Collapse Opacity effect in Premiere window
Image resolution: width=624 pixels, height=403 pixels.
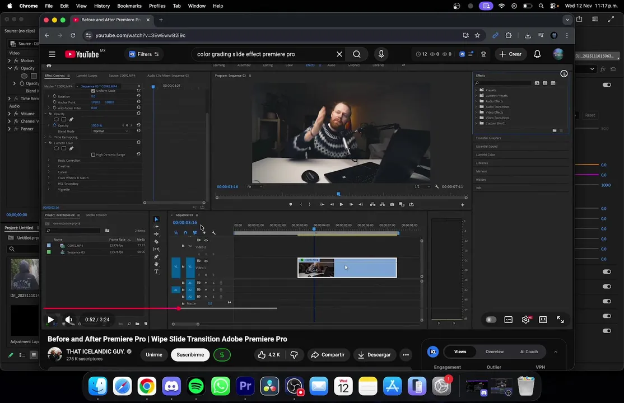click(x=10, y=68)
